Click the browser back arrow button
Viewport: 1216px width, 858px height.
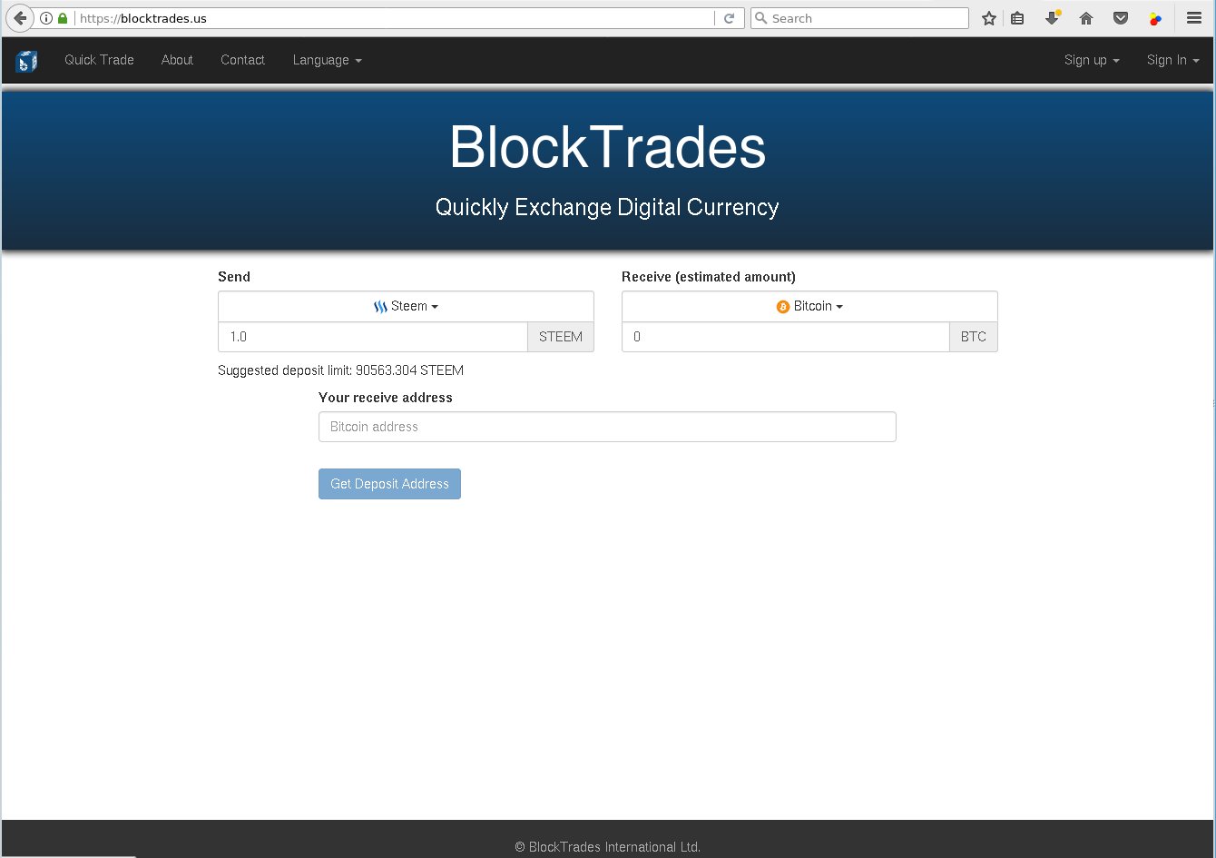[20, 18]
